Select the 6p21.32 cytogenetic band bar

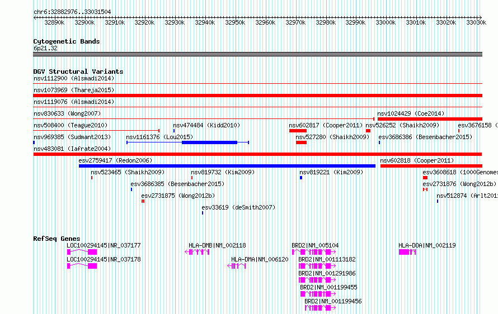[x=257, y=54]
